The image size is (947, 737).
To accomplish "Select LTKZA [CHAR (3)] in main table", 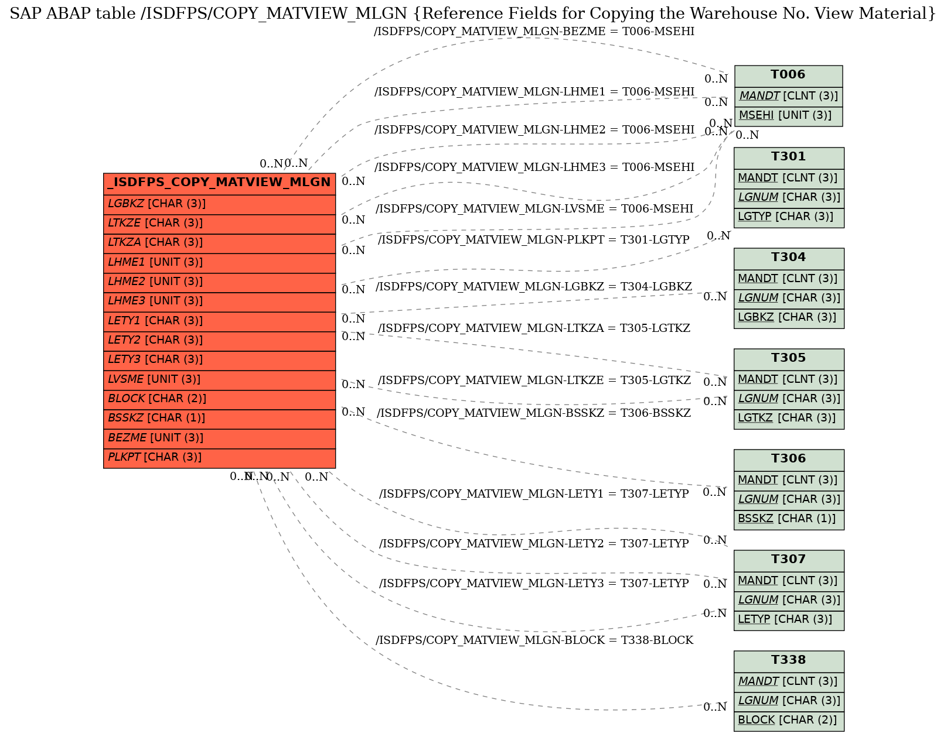I will 219,243.
